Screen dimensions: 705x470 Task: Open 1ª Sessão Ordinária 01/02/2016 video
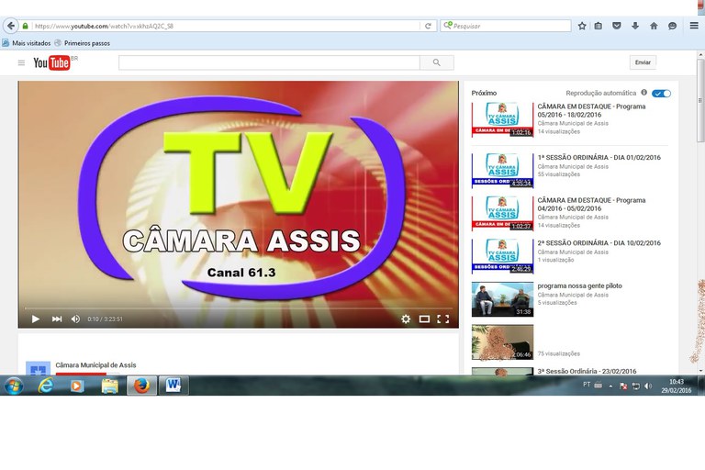[x=599, y=157]
